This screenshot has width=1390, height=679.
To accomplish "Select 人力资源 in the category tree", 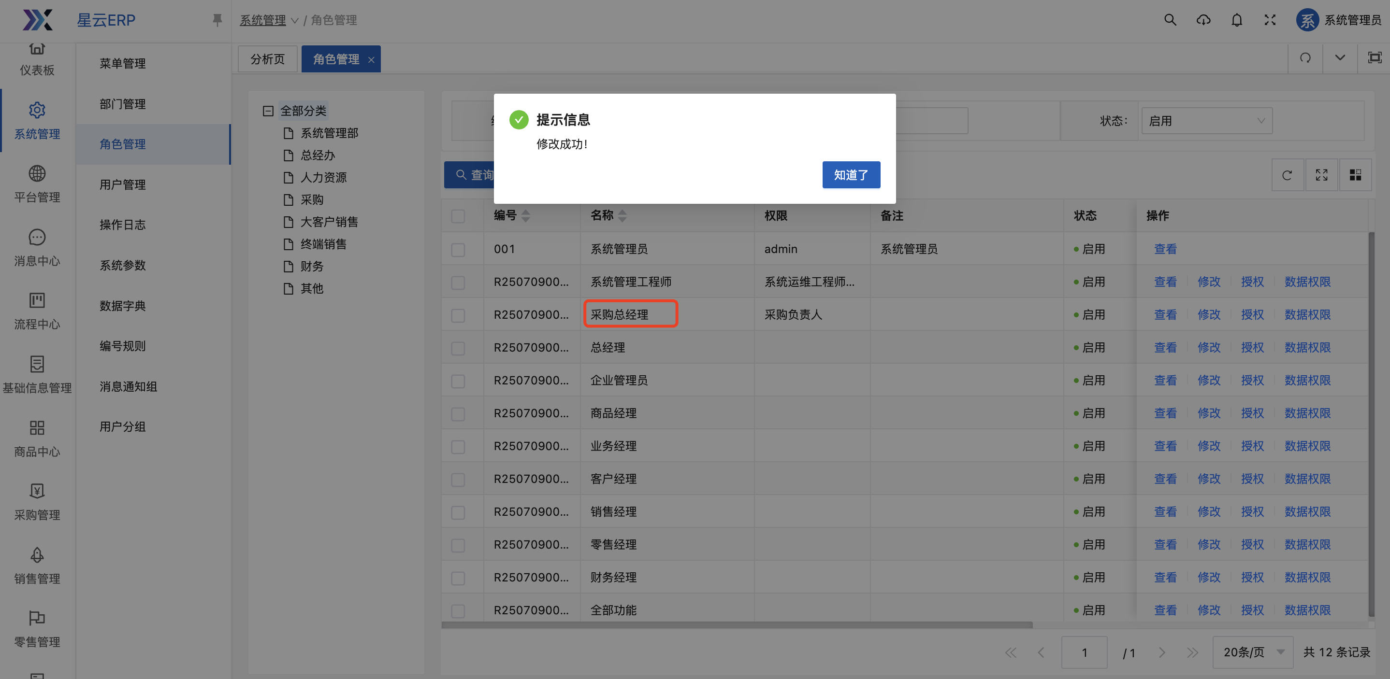I will (x=323, y=177).
